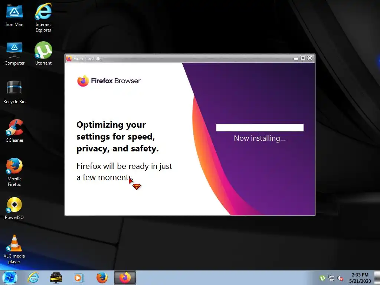
Task: Open the CCleaner desktop shortcut
Action: click(14, 131)
